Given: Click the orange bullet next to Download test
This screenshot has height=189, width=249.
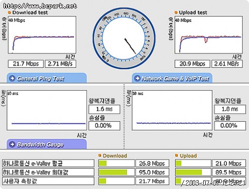Looking at the screenshot, I should (9, 12).
